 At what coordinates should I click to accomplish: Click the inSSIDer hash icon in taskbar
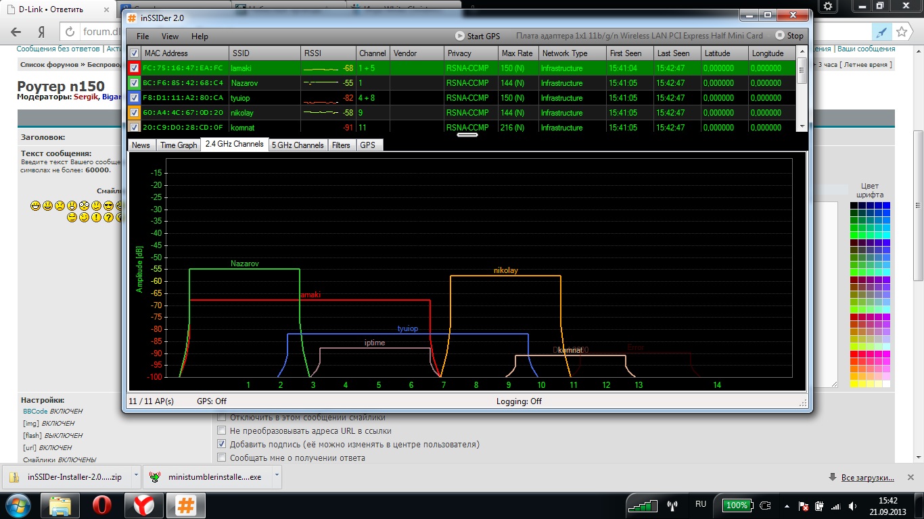(x=185, y=505)
